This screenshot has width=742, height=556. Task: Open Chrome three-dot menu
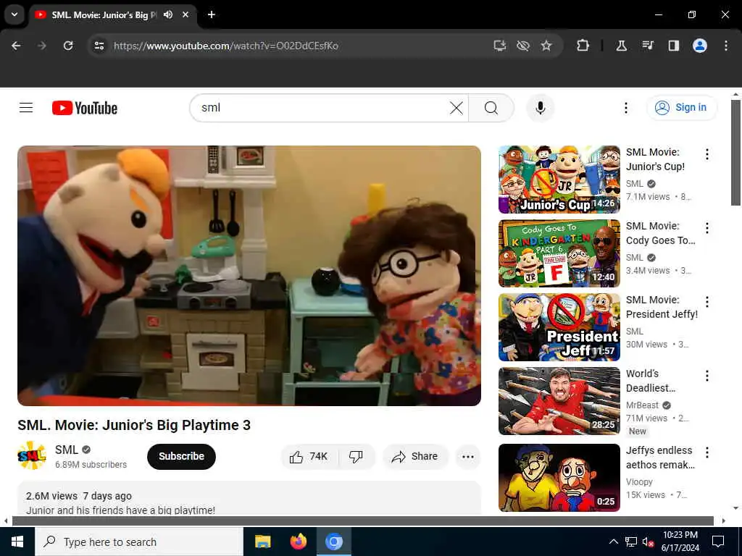pyautogui.click(x=726, y=46)
